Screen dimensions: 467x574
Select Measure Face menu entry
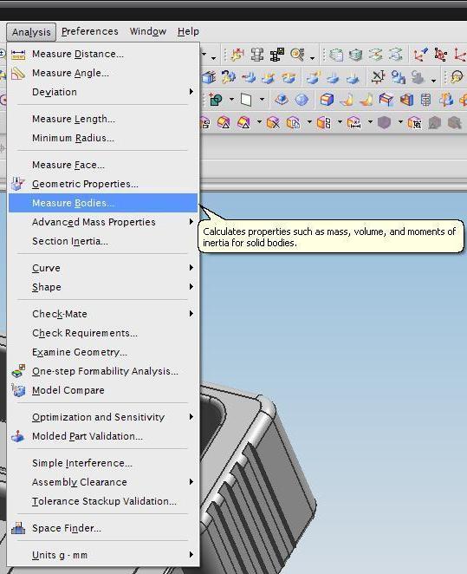pyautogui.click(x=103, y=165)
